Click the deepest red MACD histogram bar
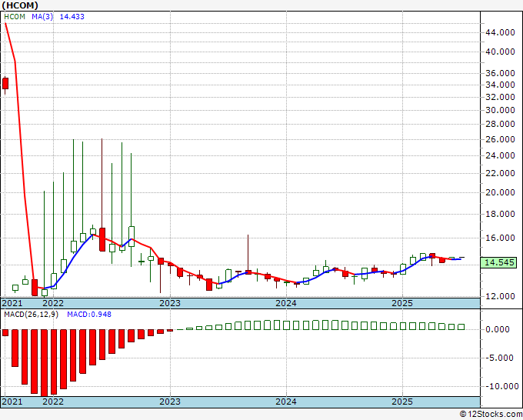Viewport: 523px width, 420px height. coord(44,363)
